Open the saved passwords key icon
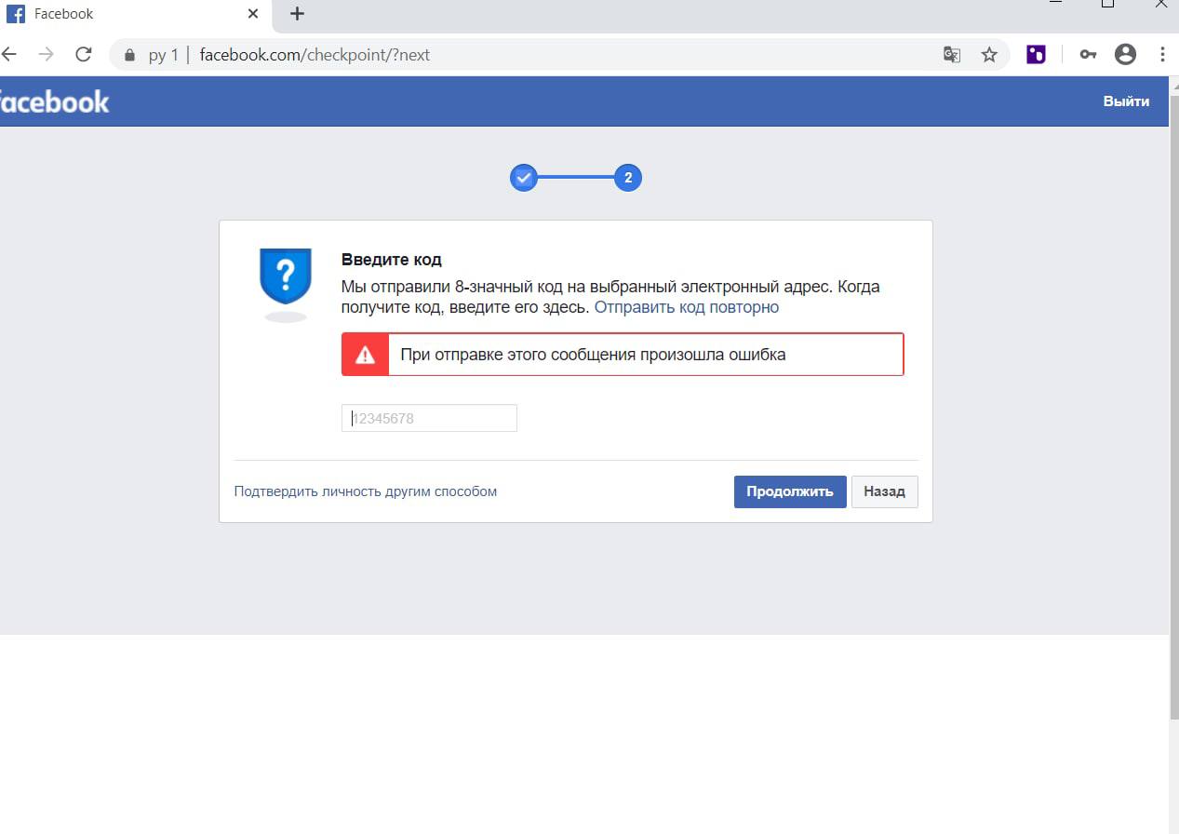This screenshot has height=834, width=1179. tap(1088, 55)
